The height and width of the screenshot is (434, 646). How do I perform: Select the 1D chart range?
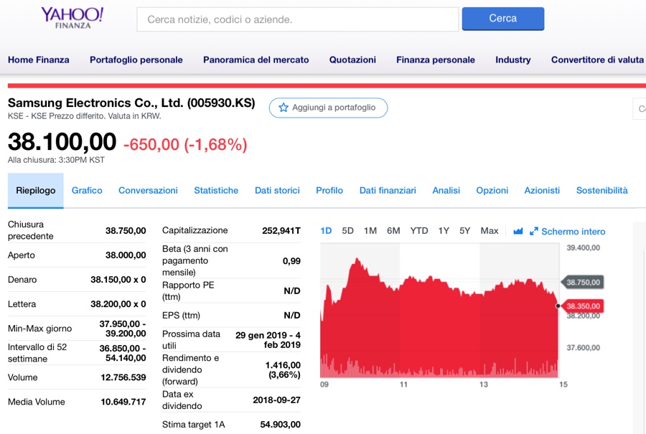click(x=326, y=231)
